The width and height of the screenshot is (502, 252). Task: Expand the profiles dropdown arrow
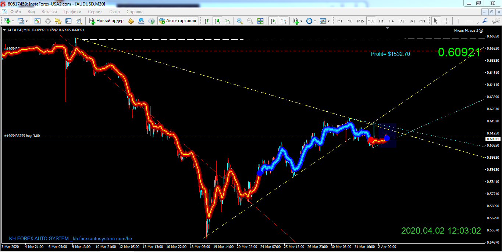click(x=26, y=21)
